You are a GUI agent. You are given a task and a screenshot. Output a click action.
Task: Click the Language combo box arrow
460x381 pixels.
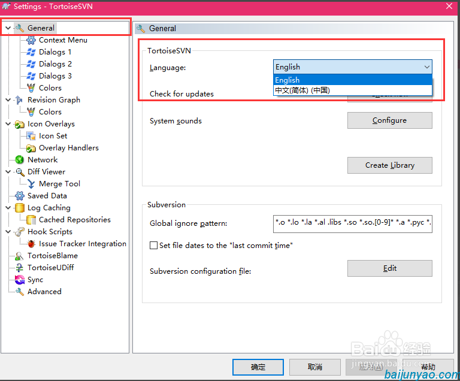tap(427, 67)
